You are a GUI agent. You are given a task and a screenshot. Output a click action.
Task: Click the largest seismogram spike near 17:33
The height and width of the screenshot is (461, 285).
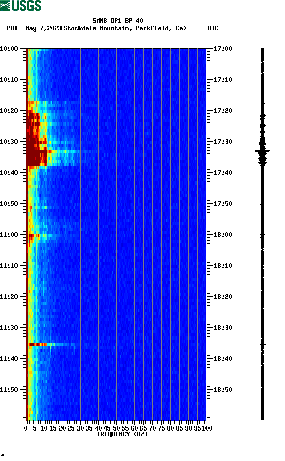tap(263, 151)
